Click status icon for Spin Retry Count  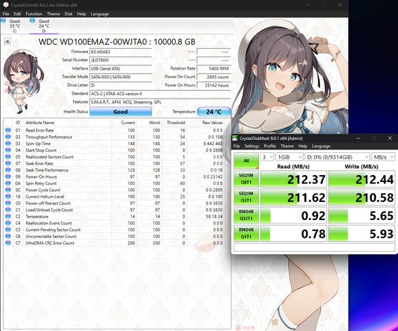8,183
